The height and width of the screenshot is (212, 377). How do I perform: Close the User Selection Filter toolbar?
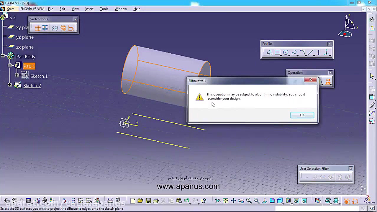350,169
